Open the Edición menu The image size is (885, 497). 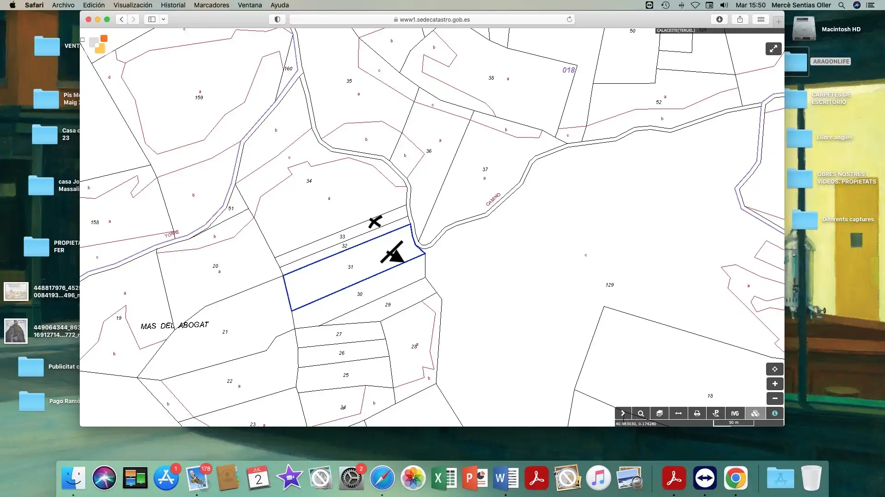94,5
